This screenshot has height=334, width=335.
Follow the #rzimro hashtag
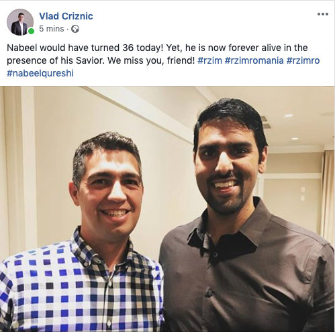[303, 60]
